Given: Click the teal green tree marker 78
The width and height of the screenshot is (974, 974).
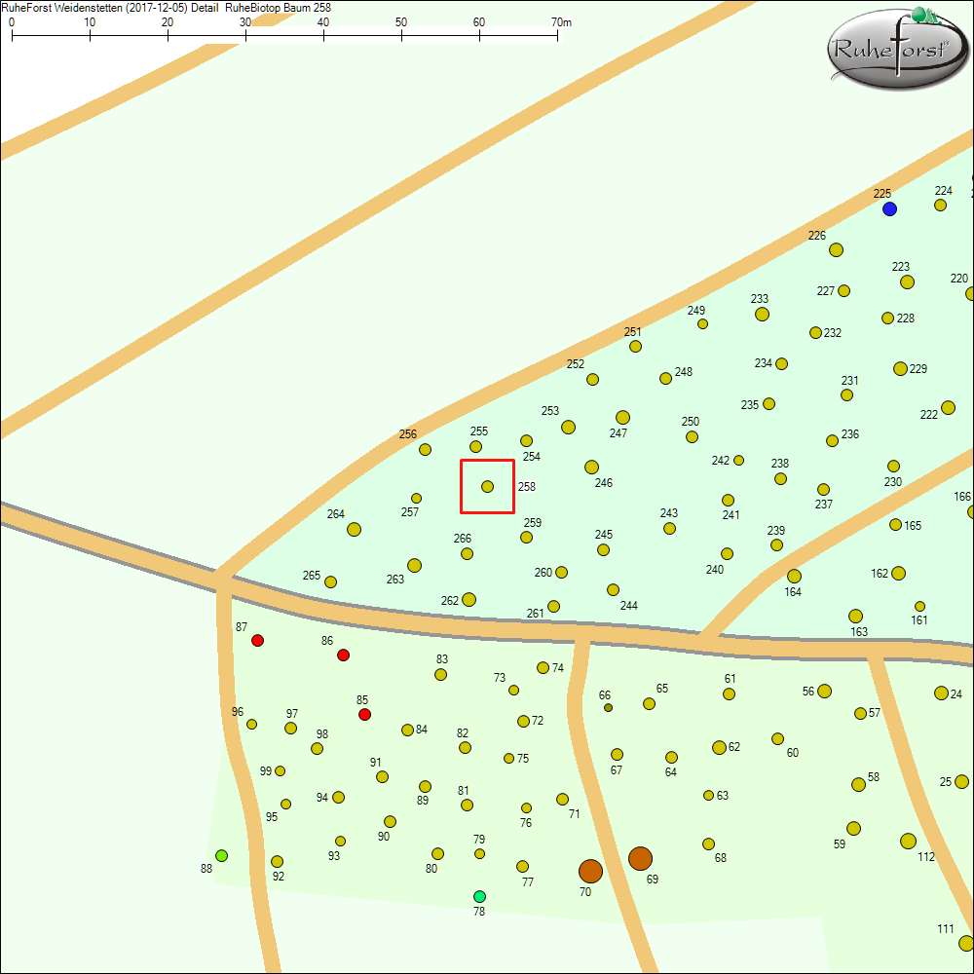Looking at the screenshot, I should (479, 896).
